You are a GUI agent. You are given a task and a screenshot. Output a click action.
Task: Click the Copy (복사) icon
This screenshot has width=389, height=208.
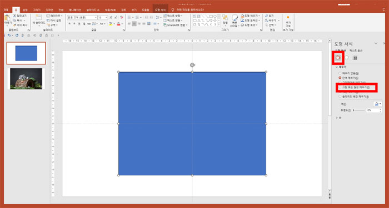coord(14,21)
